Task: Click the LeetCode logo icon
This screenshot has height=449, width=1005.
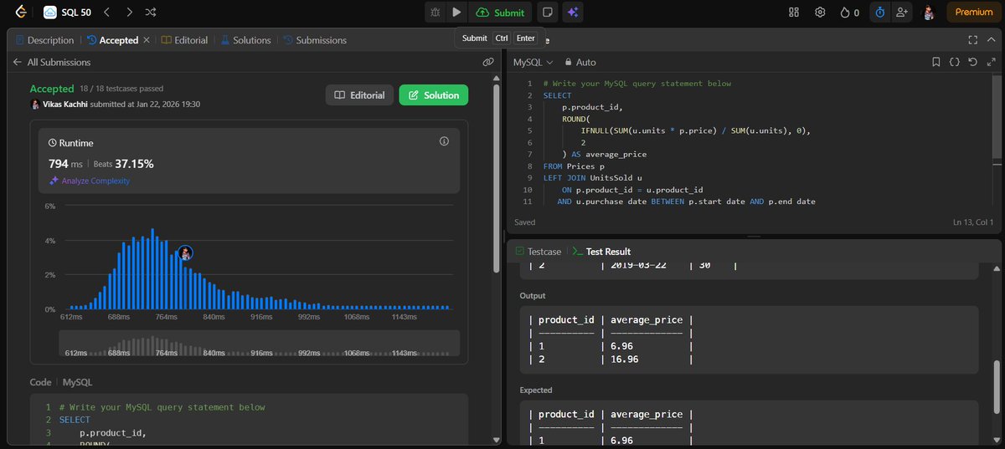Action: point(20,13)
